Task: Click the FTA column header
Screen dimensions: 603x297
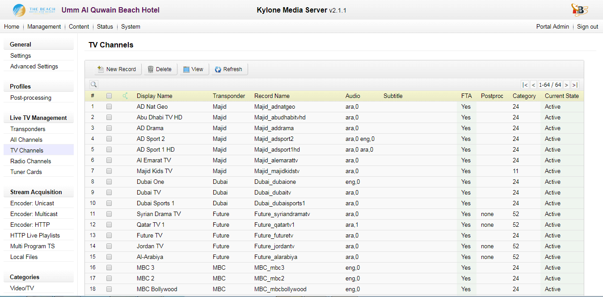Action: 466,96
